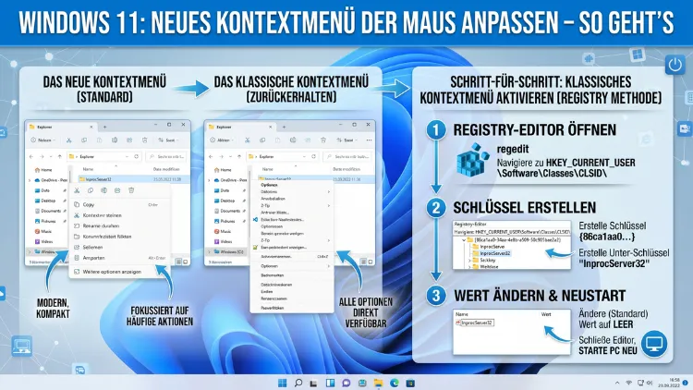Click the Delete trash icon in the classic-menu Explorer toolbar

tap(323, 140)
